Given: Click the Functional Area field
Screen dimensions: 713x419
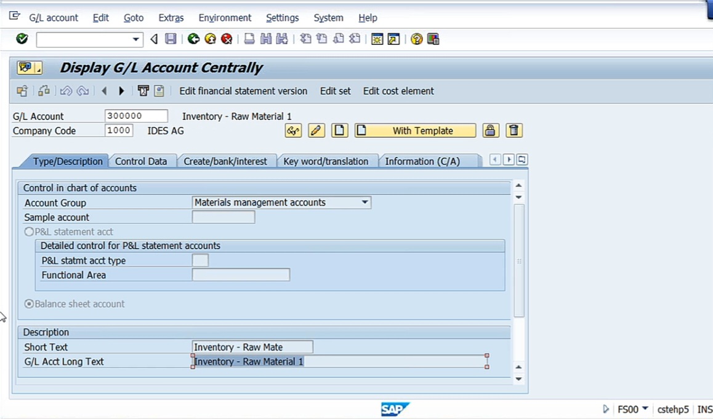Looking at the screenshot, I should (241, 275).
